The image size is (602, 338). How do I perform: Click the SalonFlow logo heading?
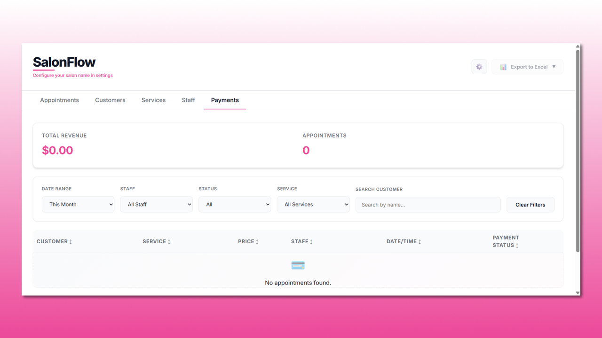pyautogui.click(x=64, y=61)
